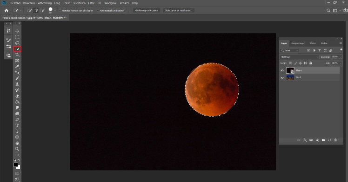The width and height of the screenshot is (348, 182).
Task: Create a new layer group
Action: [323, 140]
